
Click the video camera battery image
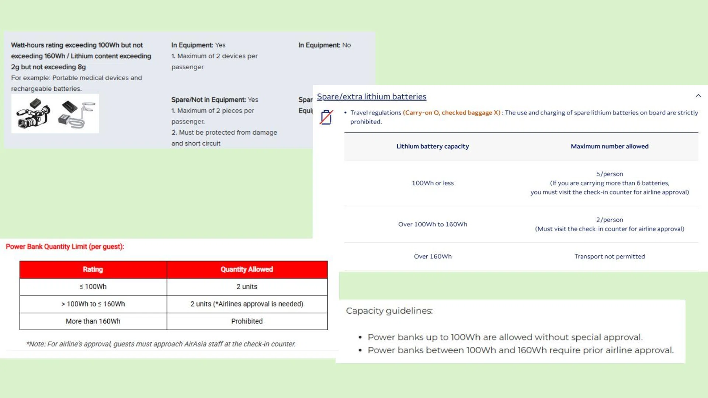pyautogui.click(x=33, y=114)
